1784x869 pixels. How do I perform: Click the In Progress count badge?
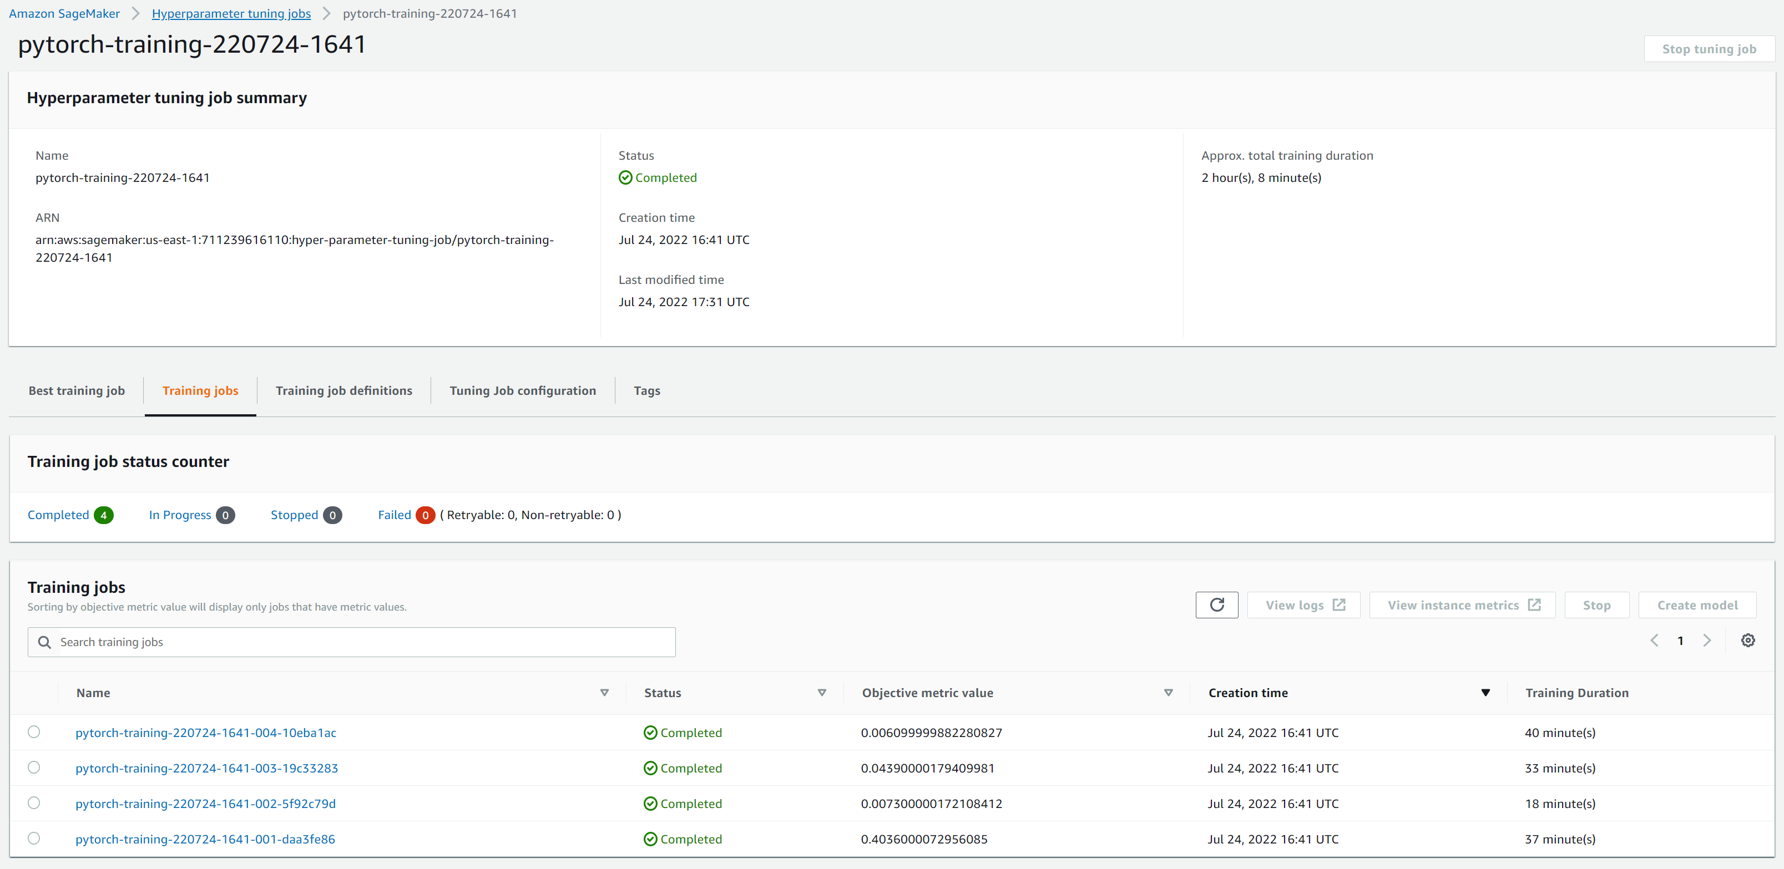225,515
